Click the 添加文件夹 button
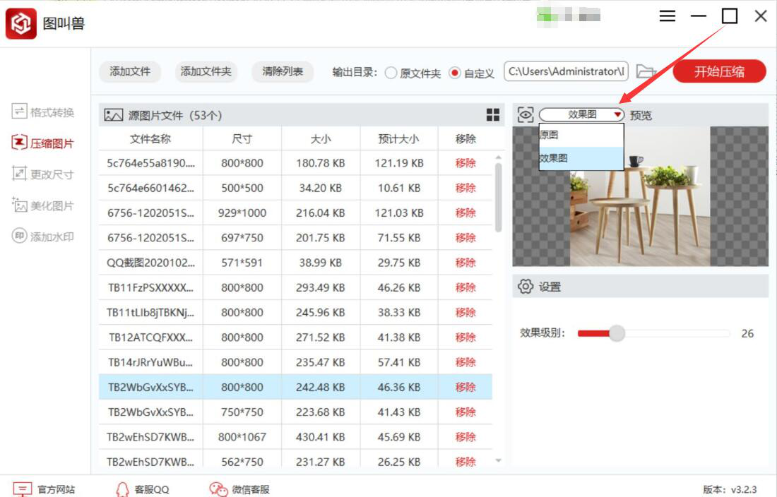Screen dimensions: 777x497 206,72
